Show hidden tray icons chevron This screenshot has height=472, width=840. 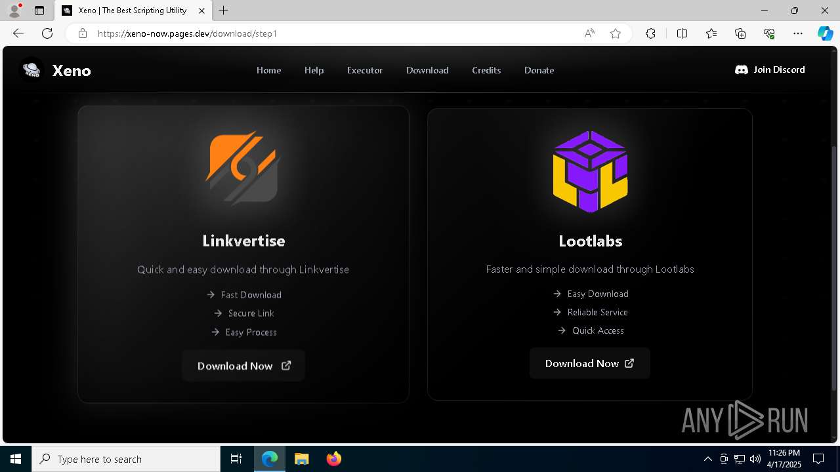[x=707, y=459]
